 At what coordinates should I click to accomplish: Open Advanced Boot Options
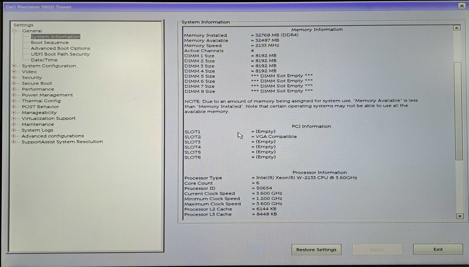[61, 48]
